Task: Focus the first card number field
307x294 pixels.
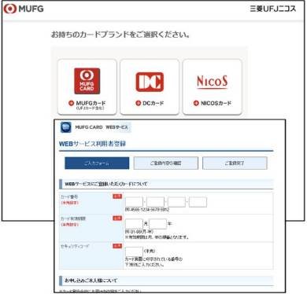Action: [x=134, y=202]
